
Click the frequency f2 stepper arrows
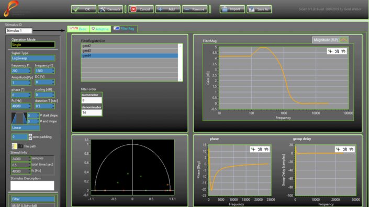point(53,71)
